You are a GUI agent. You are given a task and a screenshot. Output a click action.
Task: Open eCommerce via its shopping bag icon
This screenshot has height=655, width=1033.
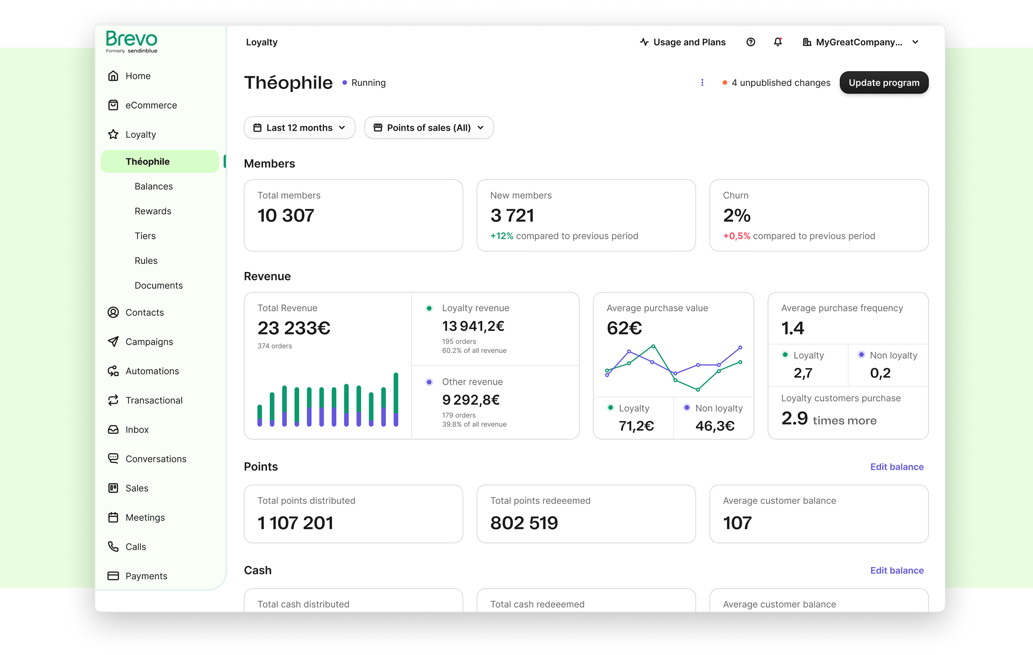pyautogui.click(x=113, y=105)
